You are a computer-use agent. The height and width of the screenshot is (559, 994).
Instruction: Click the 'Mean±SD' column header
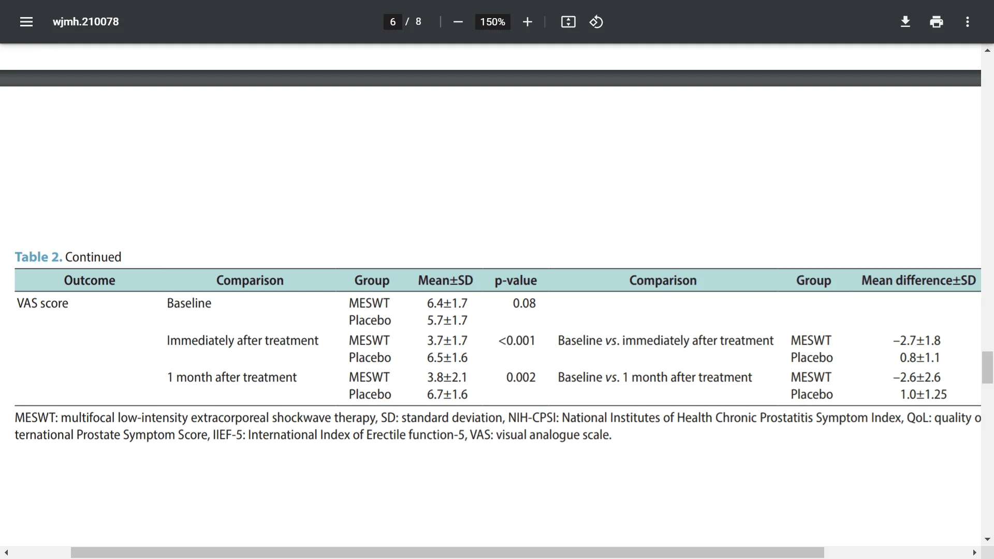coord(446,280)
